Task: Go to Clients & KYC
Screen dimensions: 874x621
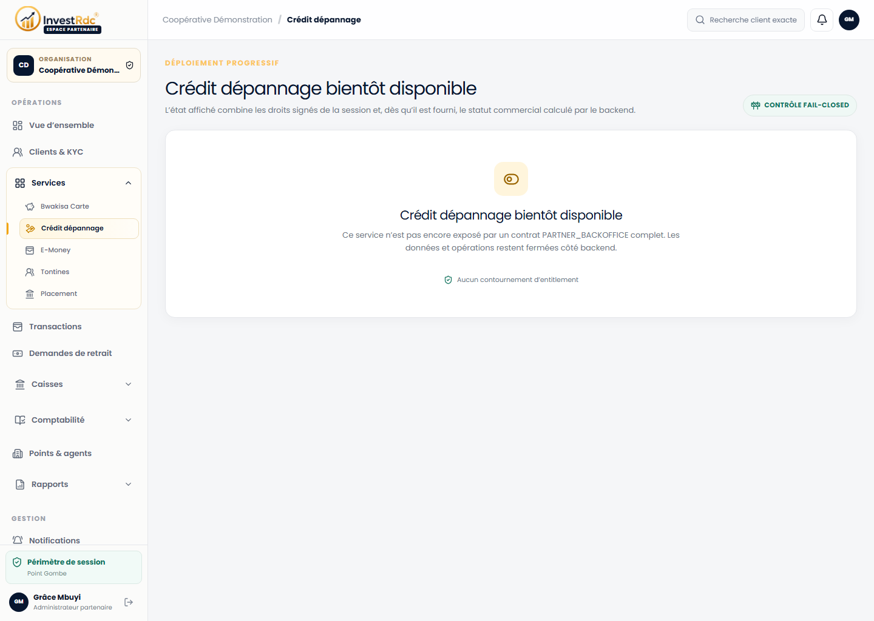Action: click(x=73, y=152)
